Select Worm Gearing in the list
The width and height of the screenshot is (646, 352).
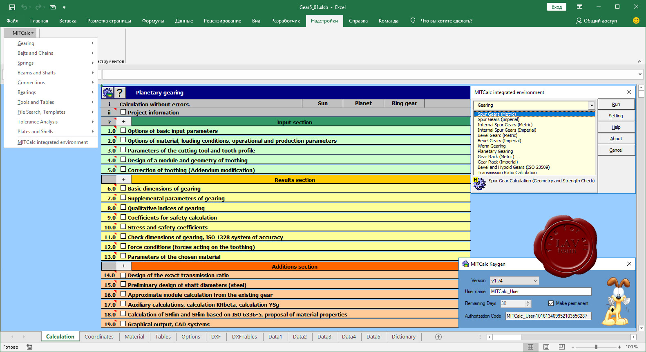pos(492,146)
